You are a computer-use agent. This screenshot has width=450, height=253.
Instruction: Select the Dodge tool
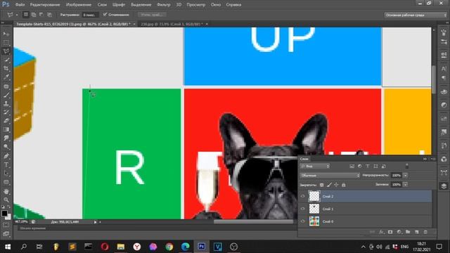6,147
